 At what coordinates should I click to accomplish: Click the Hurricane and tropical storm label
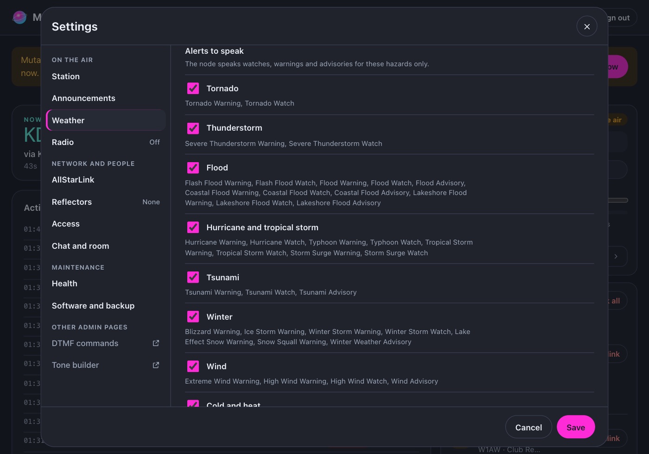[x=262, y=227]
